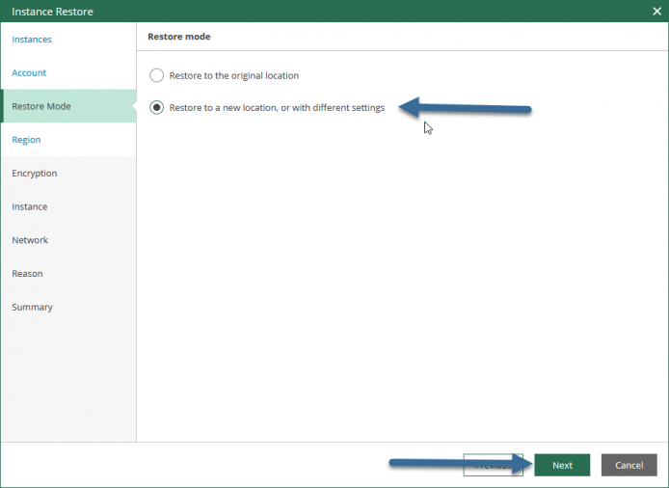
Task: Select the Restore Mode step in sidebar
Action: tap(68, 106)
